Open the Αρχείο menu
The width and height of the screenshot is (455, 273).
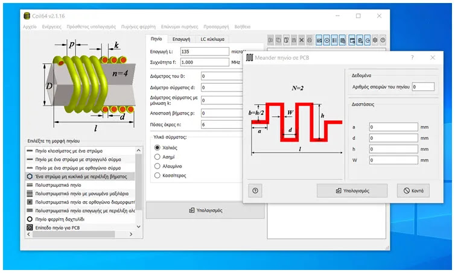30,27
